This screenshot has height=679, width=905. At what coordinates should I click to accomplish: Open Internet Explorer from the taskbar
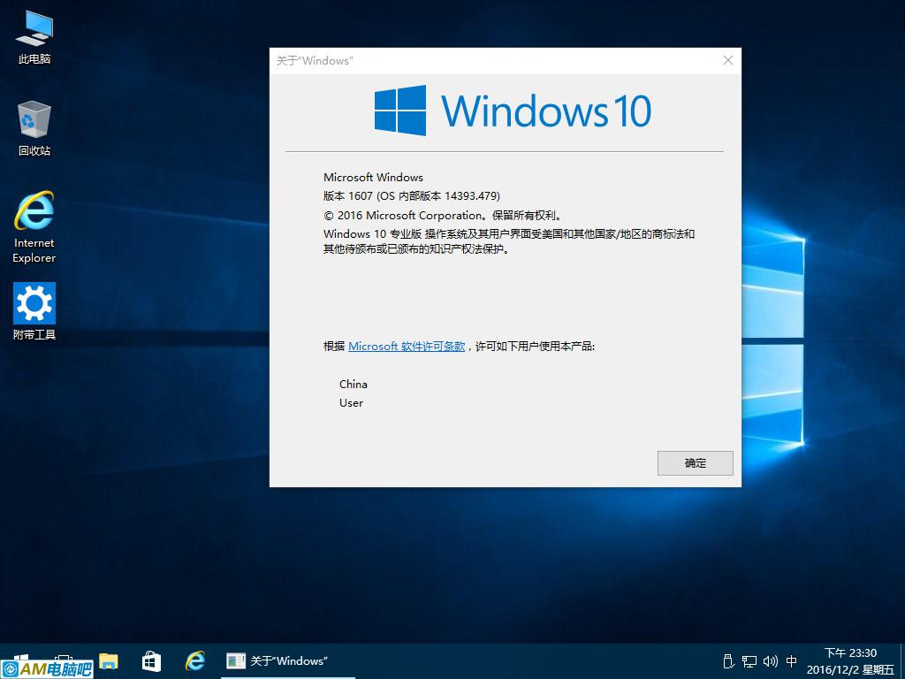(x=195, y=660)
